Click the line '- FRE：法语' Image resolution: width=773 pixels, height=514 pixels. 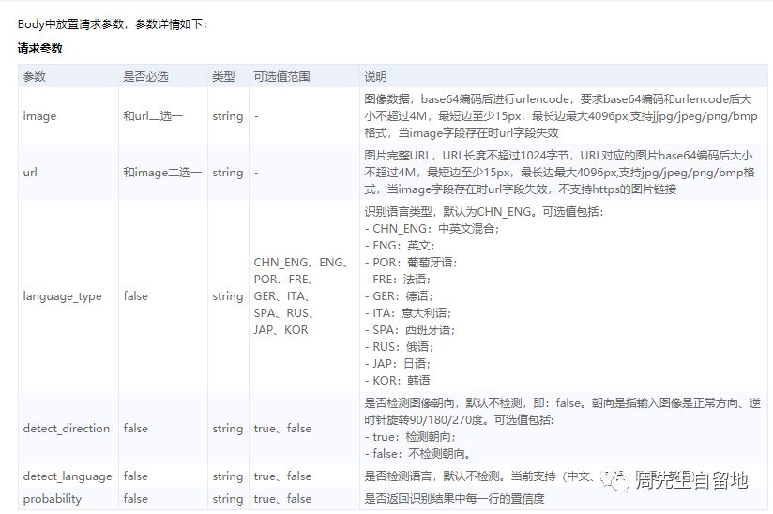pos(398,280)
